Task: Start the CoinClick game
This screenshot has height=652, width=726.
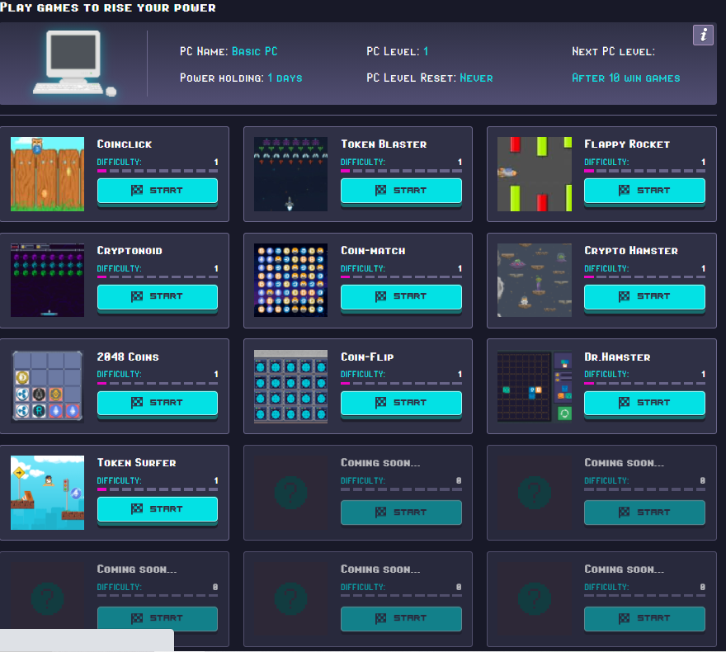Action: coord(158,191)
